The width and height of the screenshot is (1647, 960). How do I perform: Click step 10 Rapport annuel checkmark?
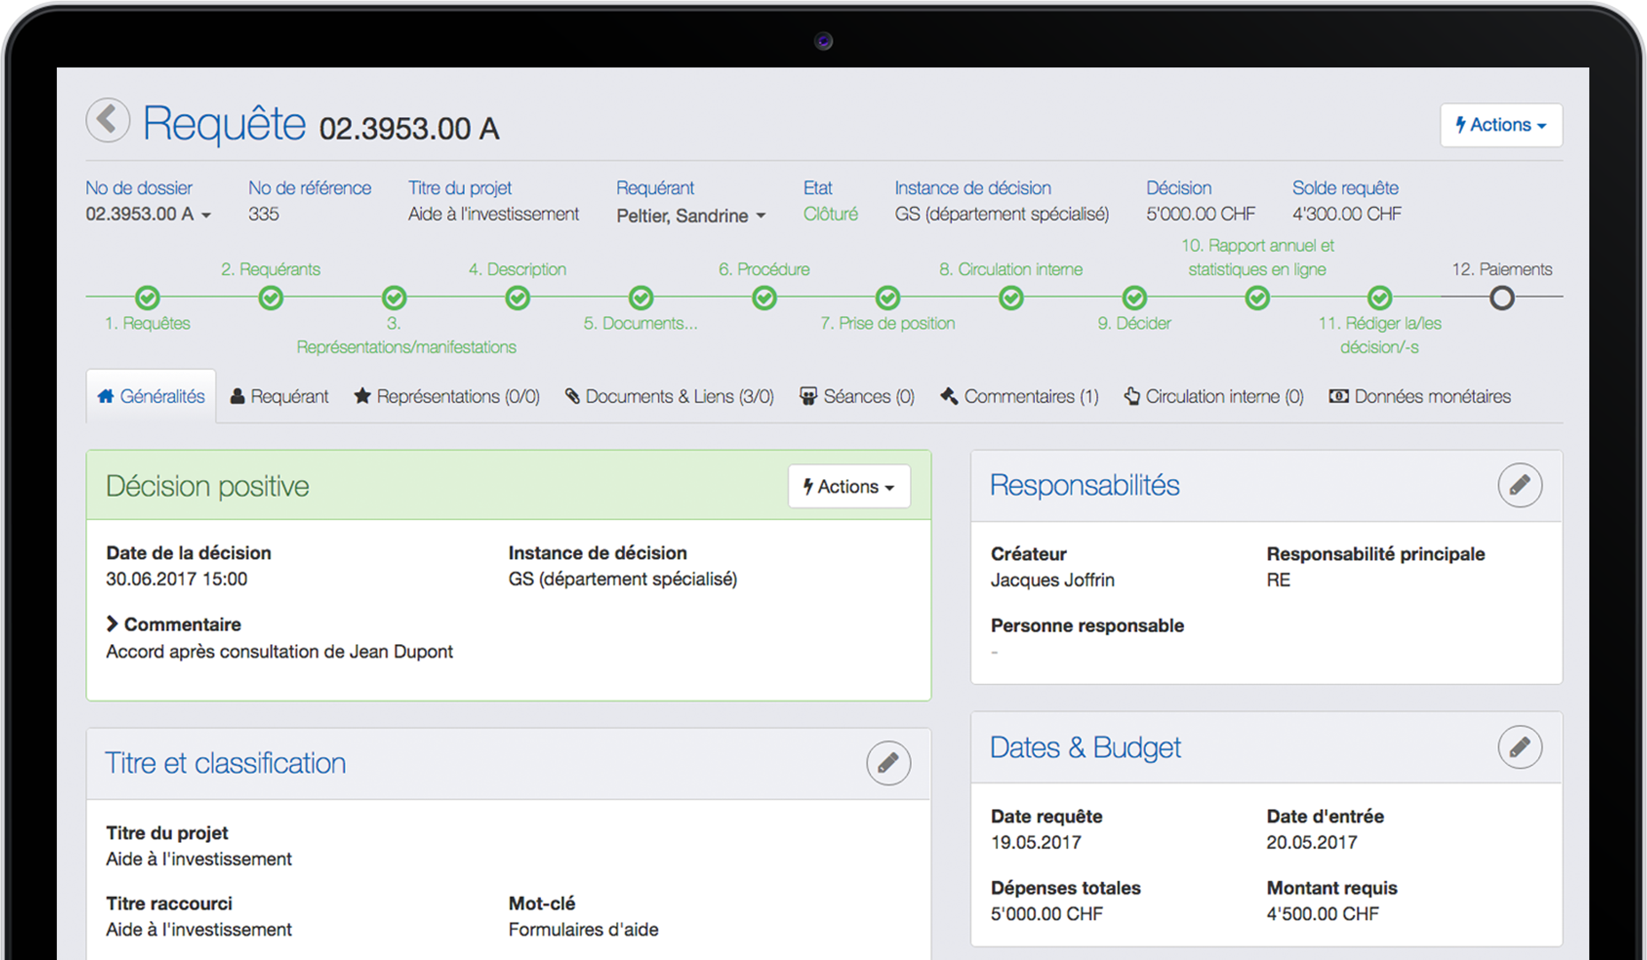coord(1257,297)
